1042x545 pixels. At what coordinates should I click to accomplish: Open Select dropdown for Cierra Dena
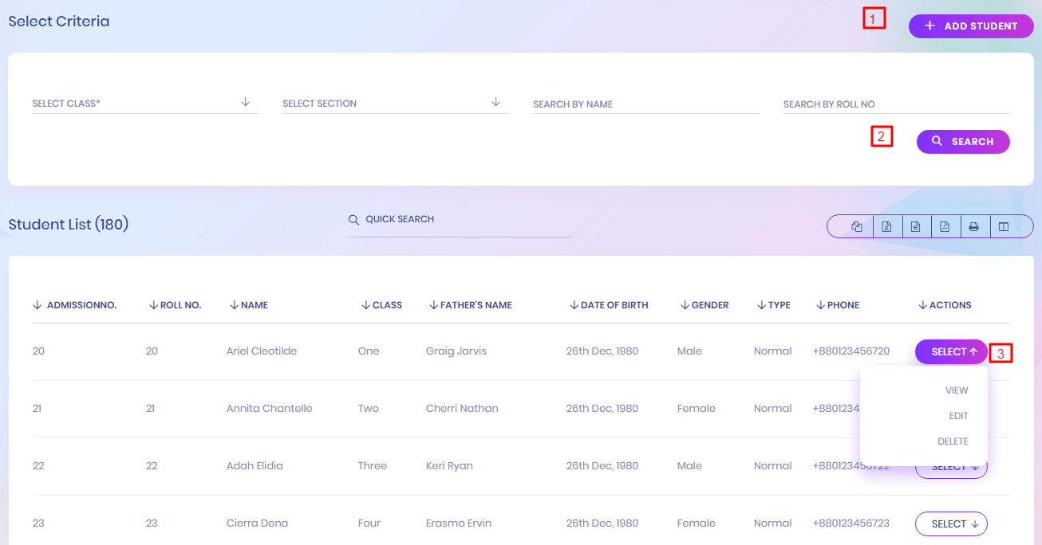coord(950,523)
